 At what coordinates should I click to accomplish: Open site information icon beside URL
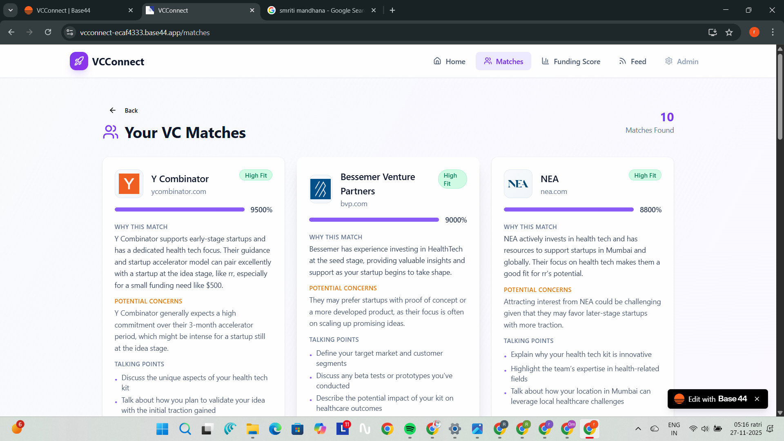[70, 32]
